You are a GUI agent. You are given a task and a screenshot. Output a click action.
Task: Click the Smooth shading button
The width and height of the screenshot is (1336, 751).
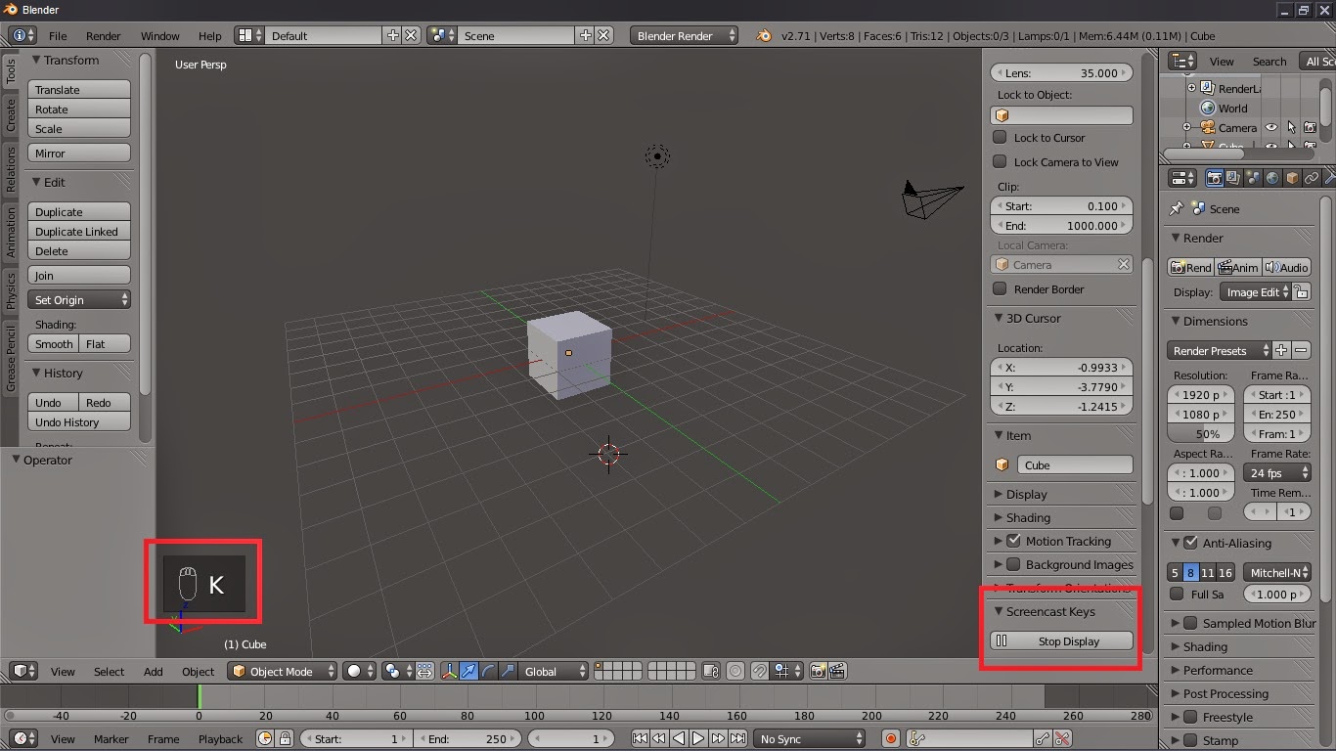[54, 344]
